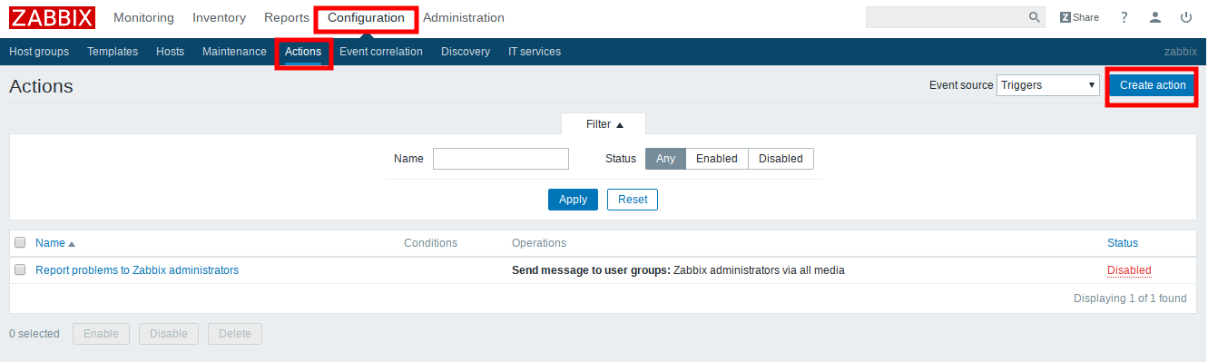Click the power sign-out icon
Image resolution: width=1208 pixels, height=362 pixels.
tap(1186, 17)
